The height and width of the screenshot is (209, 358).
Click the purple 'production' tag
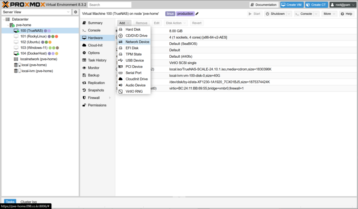185,14
